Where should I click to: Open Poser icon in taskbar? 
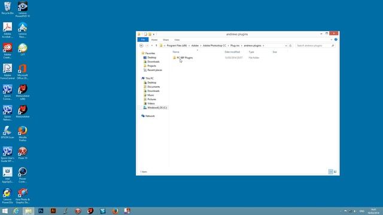(x=78, y=211)
